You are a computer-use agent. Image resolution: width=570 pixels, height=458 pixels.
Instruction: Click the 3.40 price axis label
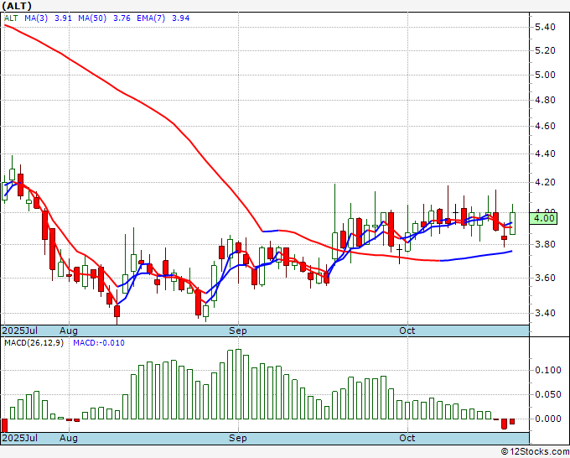(545, 314)
